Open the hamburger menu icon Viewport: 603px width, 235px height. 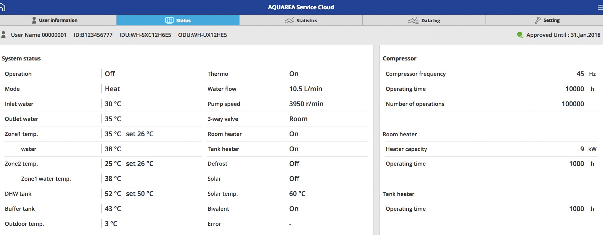tap(600, 7)
